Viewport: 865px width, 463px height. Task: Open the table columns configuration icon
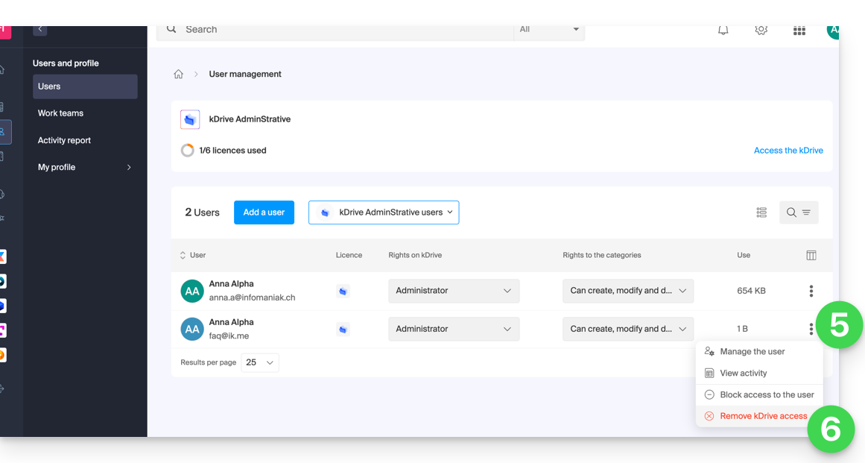[x=811, y=255]
